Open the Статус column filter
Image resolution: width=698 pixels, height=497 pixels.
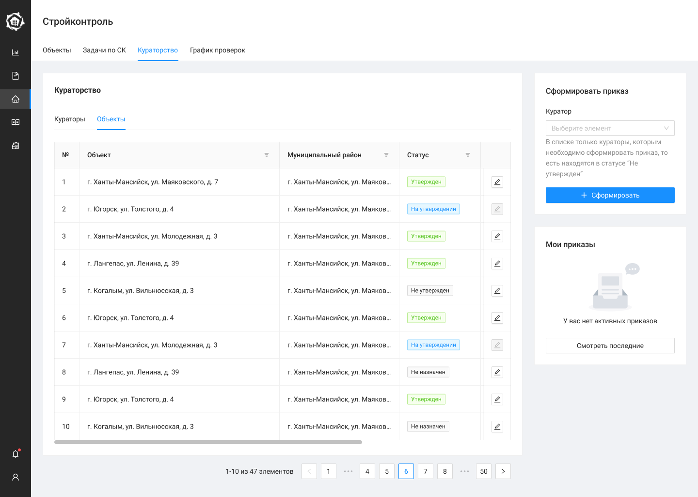click(x=468, y=155)
